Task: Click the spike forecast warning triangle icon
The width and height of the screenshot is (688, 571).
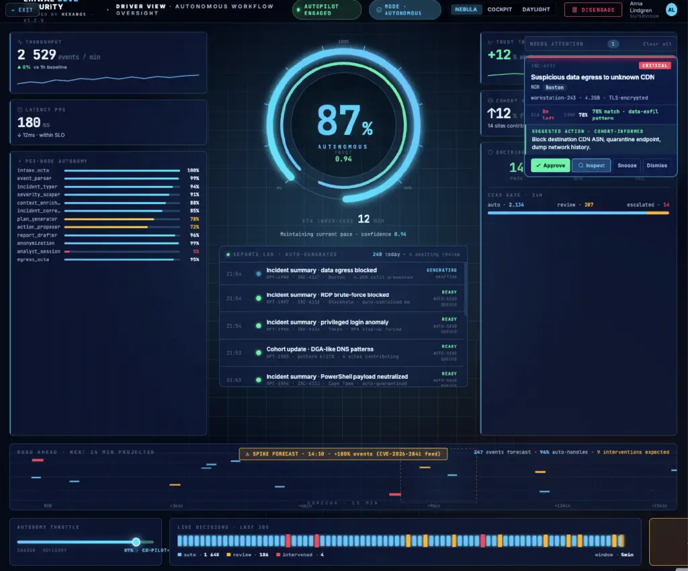Action: click(x=247, y=454)
